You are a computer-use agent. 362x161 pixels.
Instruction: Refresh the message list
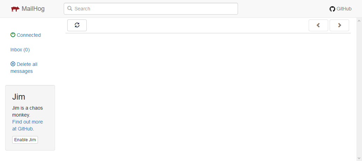pyautogui.click(x=77, y=25)
